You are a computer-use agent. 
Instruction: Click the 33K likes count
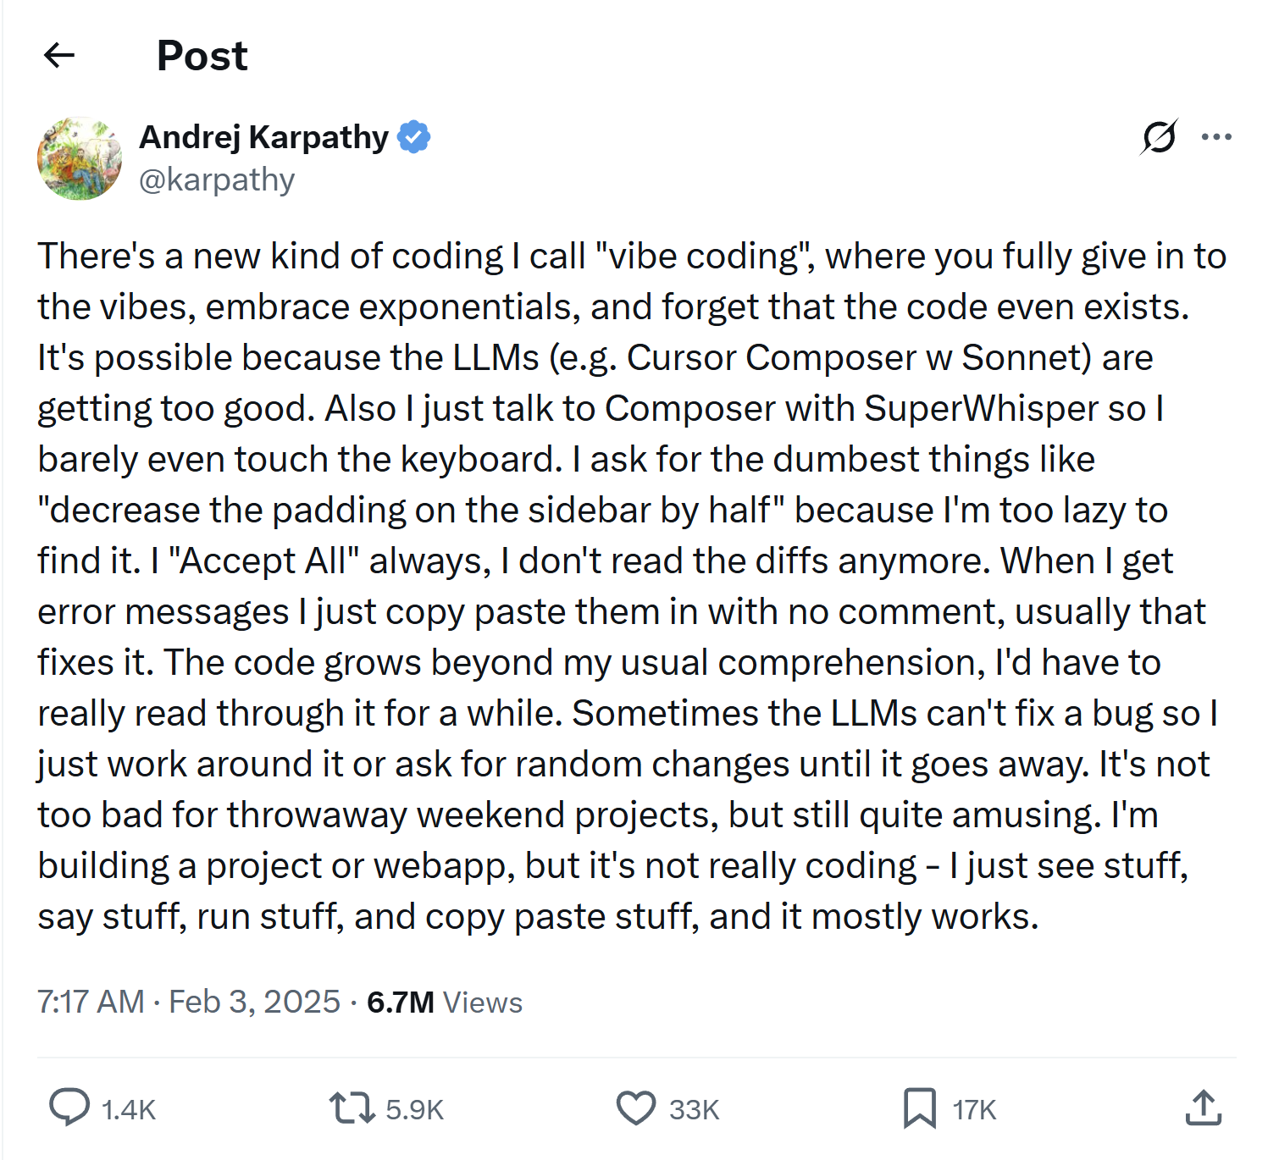(695, 1109)
